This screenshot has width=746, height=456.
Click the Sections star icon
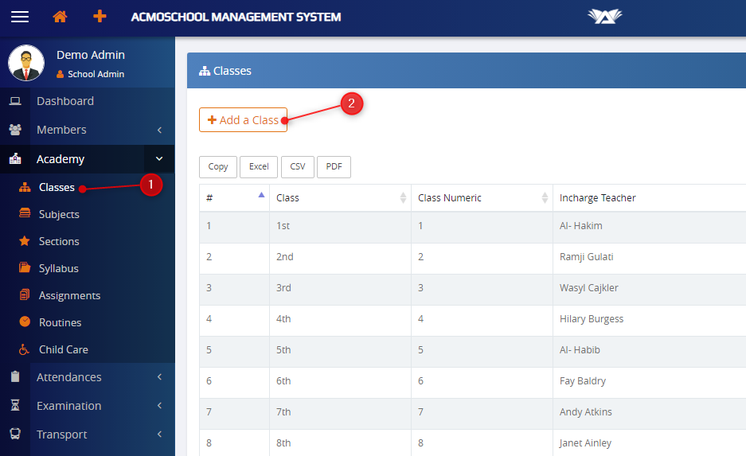(x=25, y=241)
